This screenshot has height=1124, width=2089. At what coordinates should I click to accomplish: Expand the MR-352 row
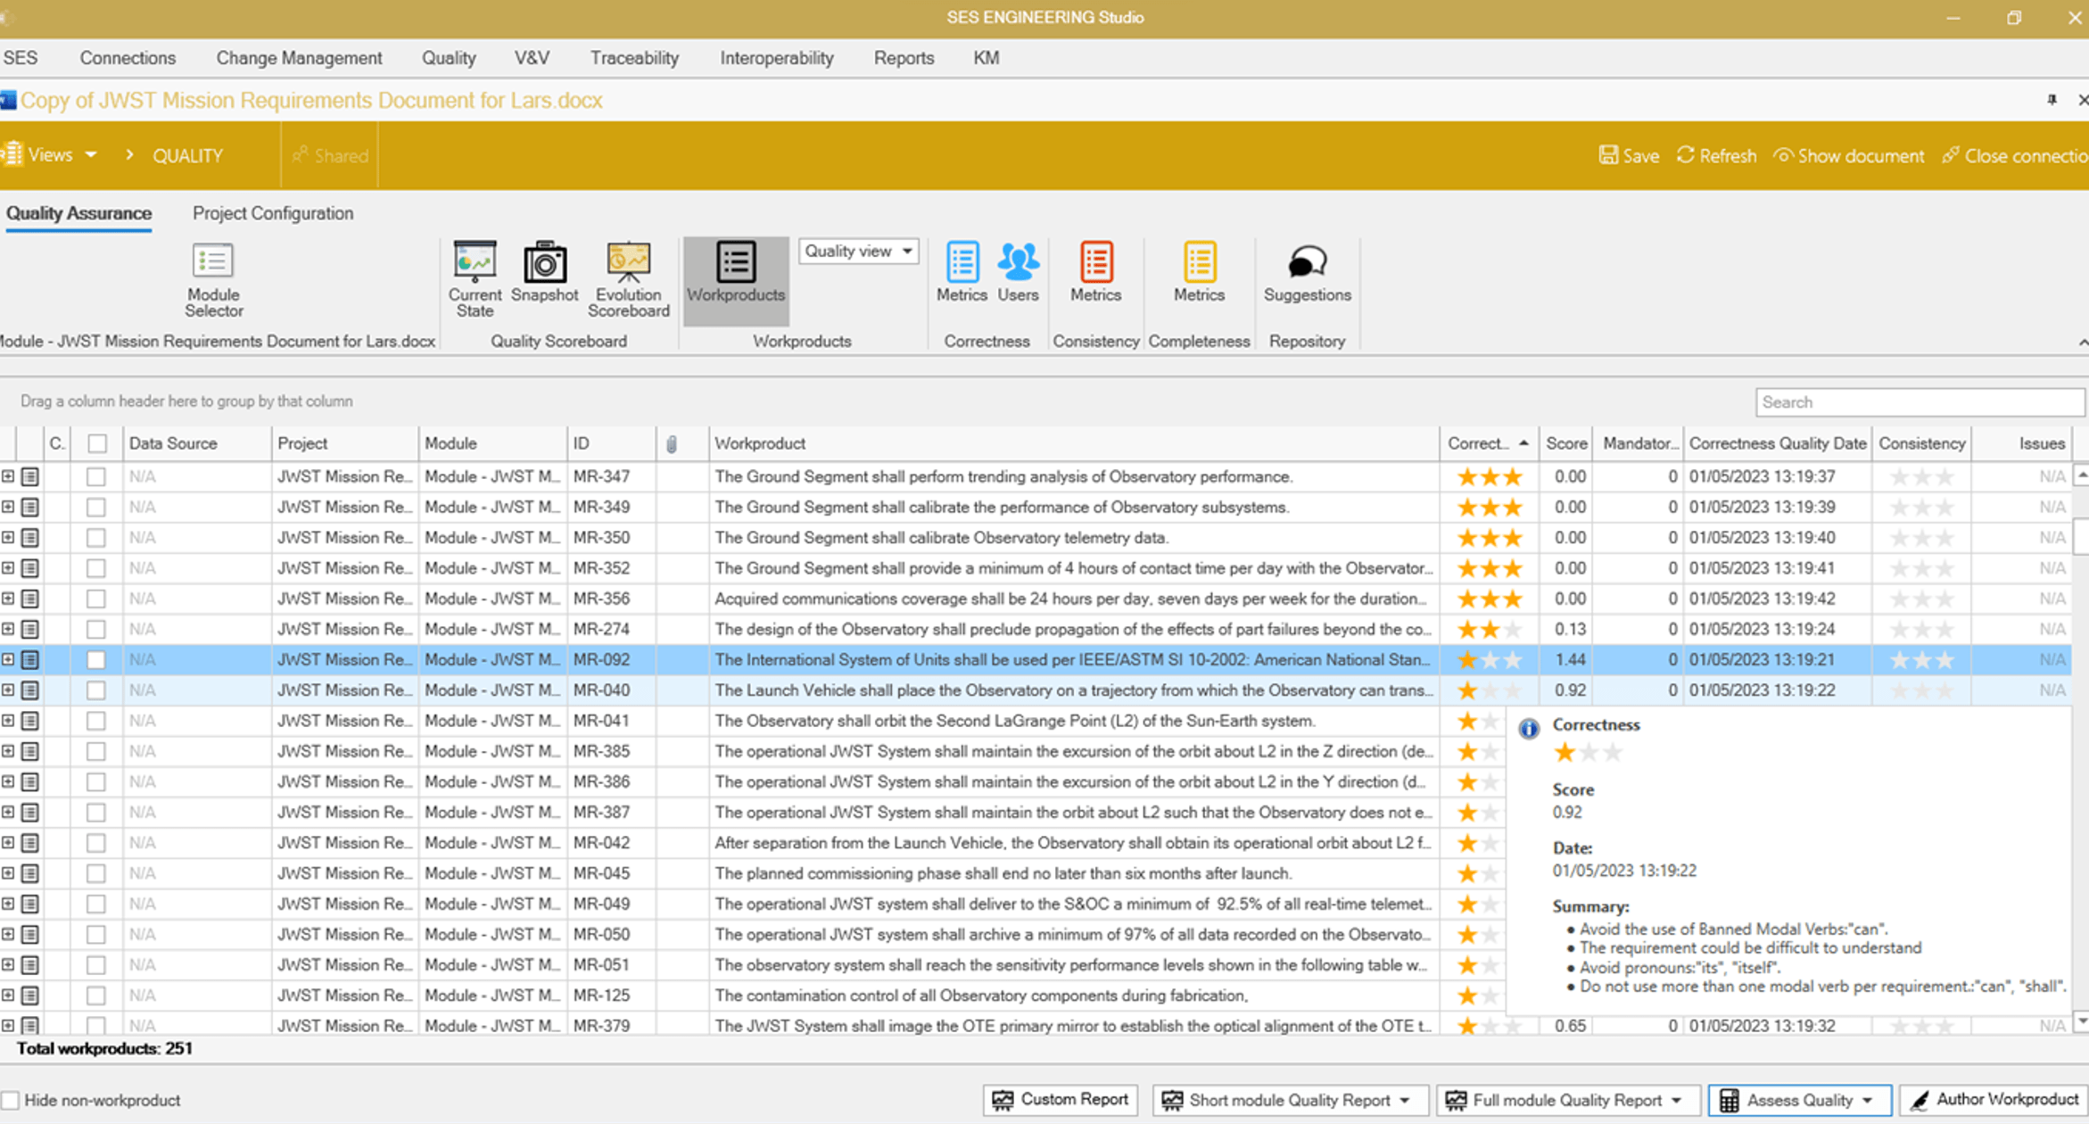pyautogui.click(x=8, y=568)
